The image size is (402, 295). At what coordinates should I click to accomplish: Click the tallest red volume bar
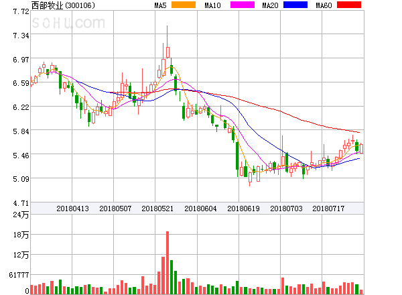point(167,263)
